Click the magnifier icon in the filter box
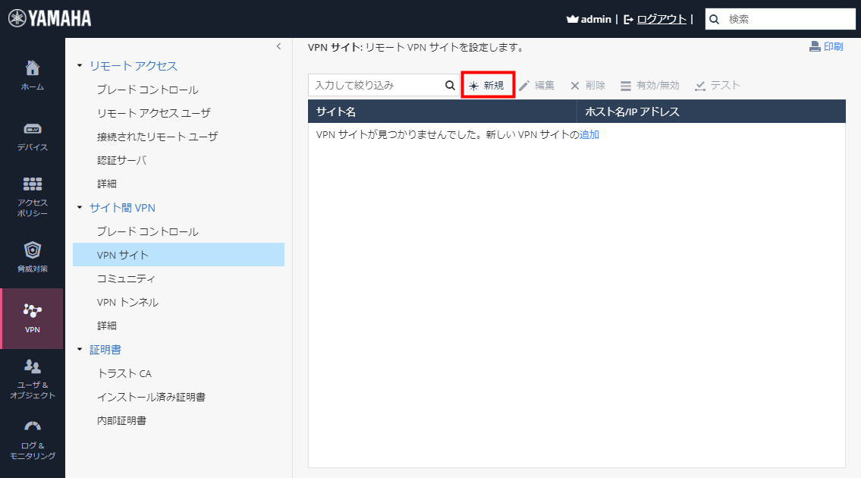This screenshot has height=478, width=861. tap(449, 85)
